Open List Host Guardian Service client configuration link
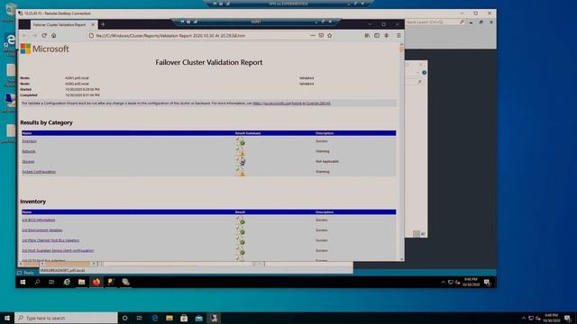Image resolution: width=577 pixels, height=324 pixels. [58, 250]
